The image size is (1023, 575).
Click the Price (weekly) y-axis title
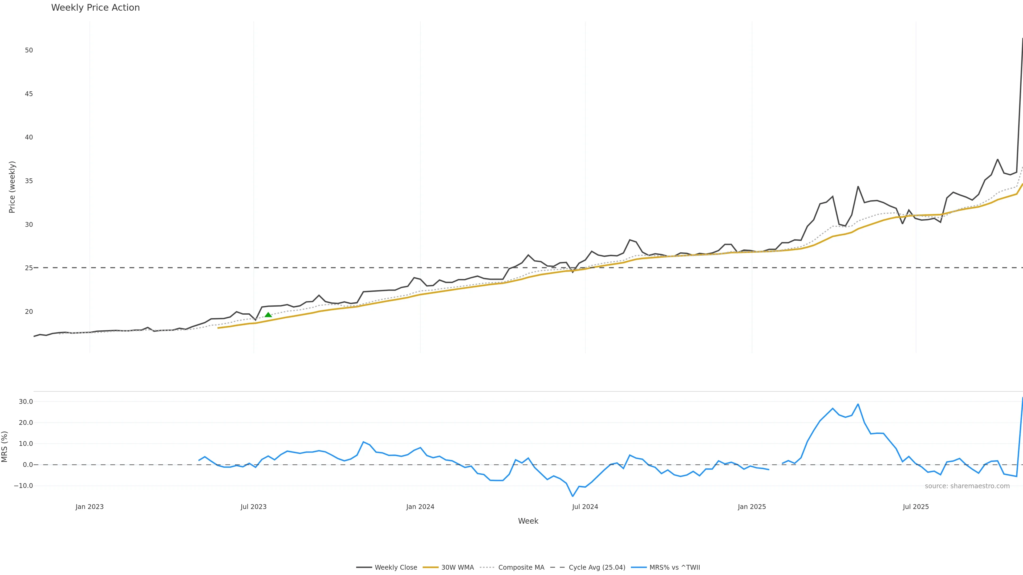click(x=12, y=187)
